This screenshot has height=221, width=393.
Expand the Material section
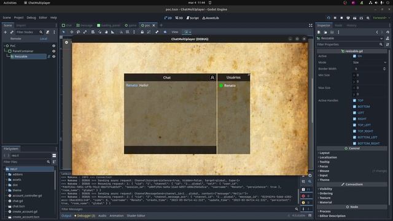click(325, 203)
